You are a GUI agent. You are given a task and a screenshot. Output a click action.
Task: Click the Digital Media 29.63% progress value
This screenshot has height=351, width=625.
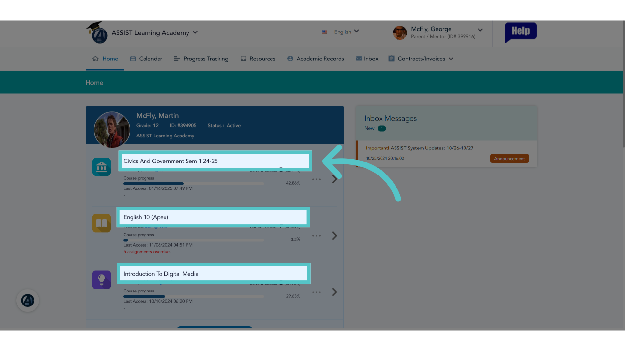click(293, 296)
